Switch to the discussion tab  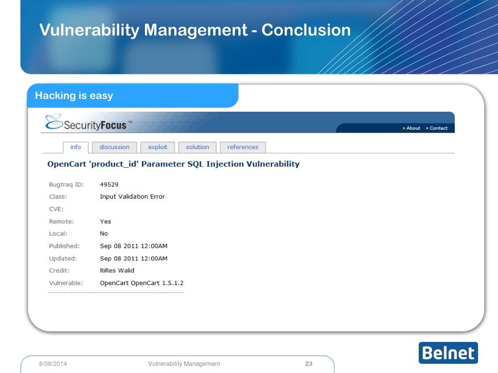[114, 147]
